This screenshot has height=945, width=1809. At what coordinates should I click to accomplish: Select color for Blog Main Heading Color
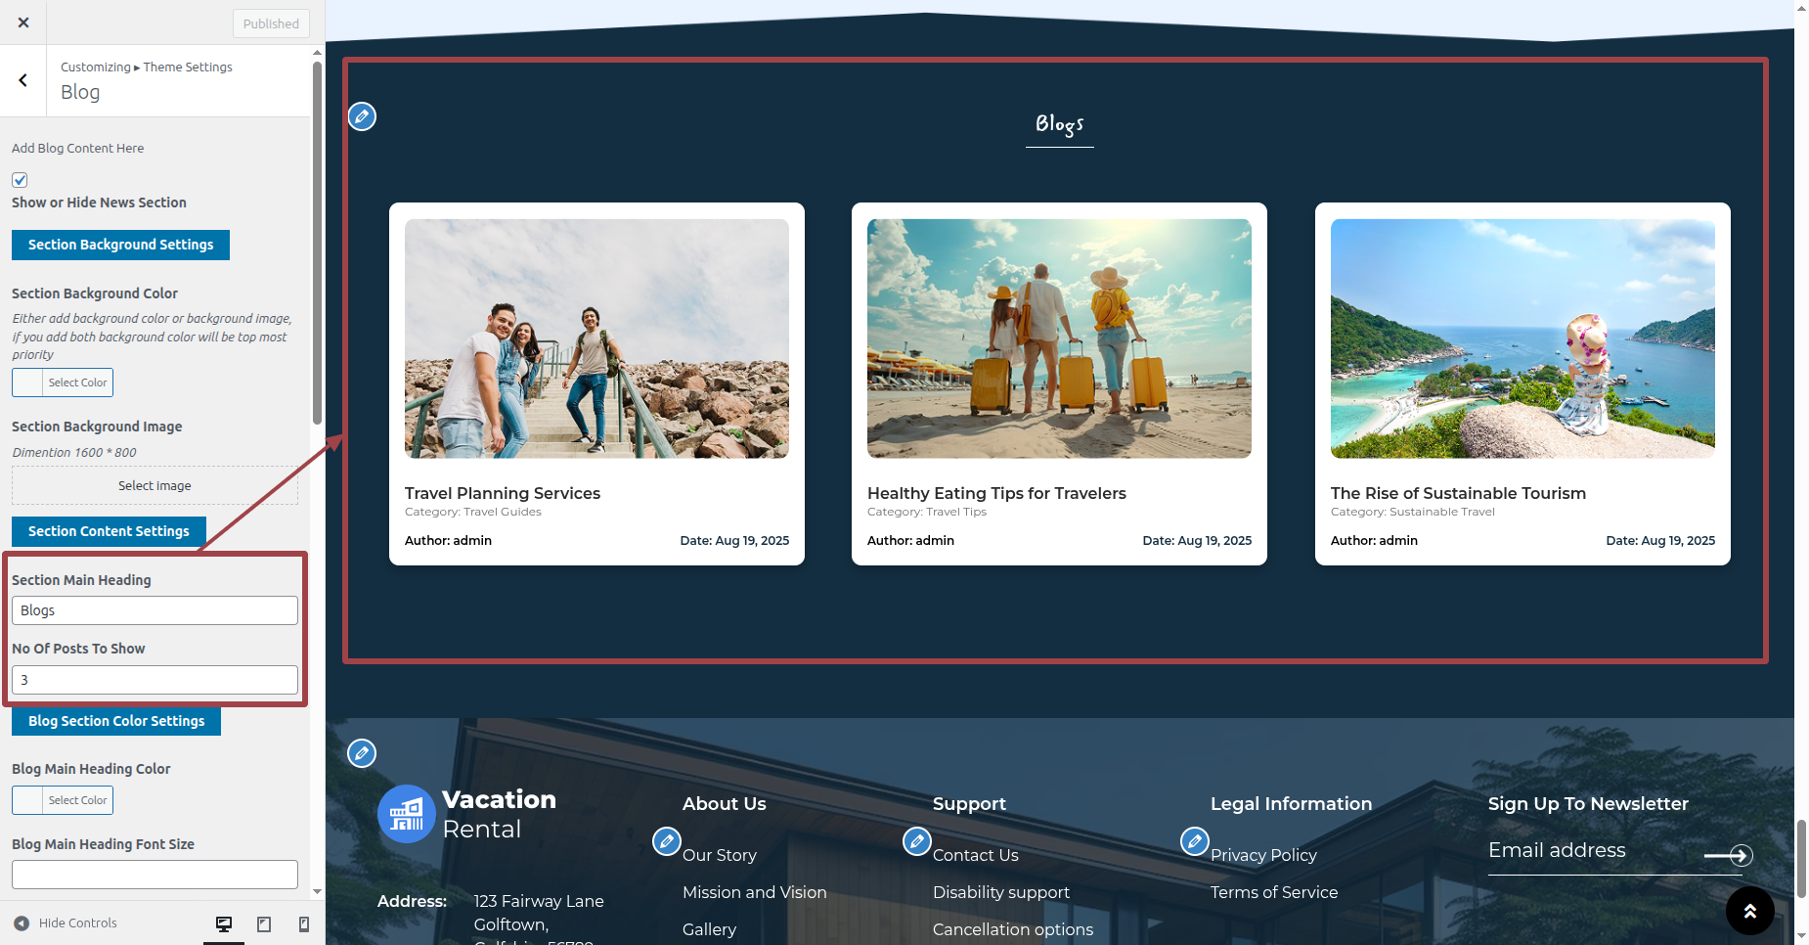point(63,800)
